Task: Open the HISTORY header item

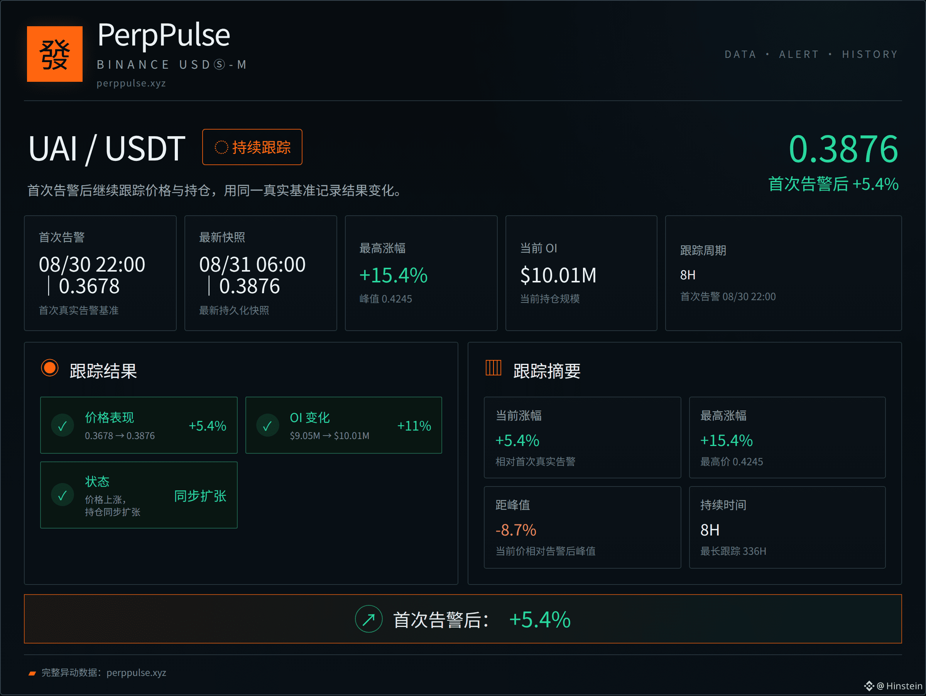Action: pos(870,54)
